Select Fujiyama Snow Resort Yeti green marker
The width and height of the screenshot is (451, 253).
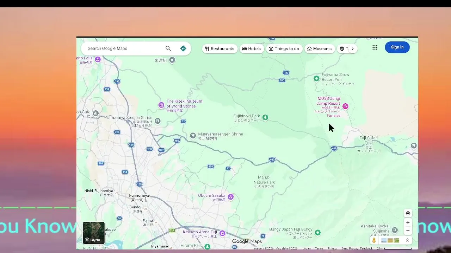point(316,78)
